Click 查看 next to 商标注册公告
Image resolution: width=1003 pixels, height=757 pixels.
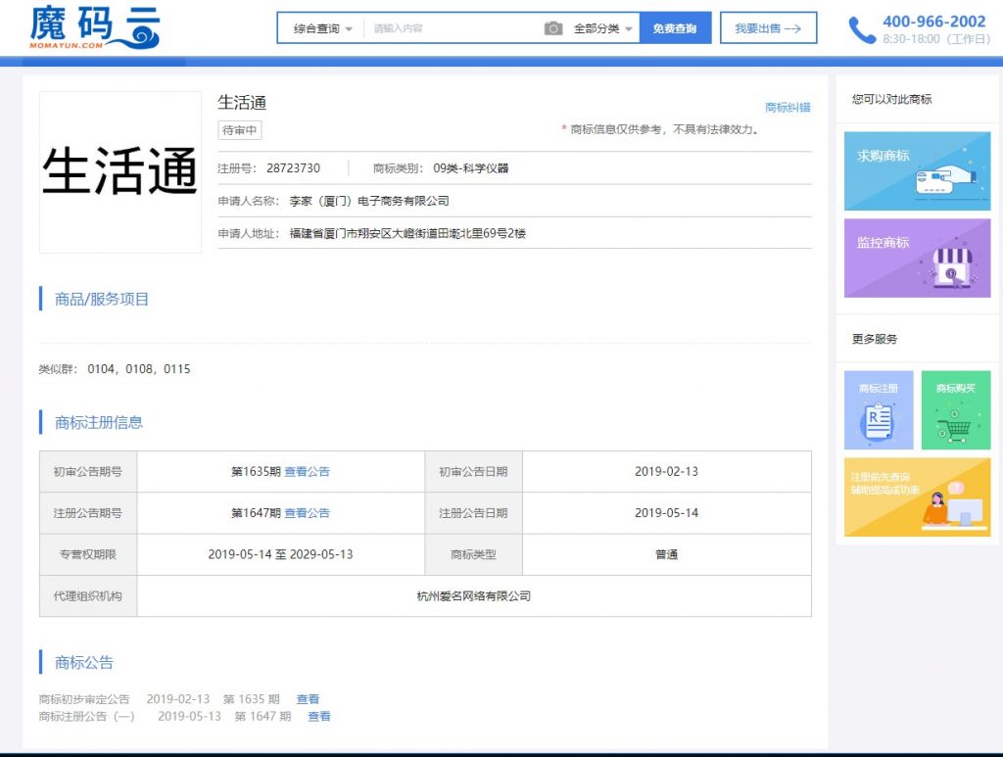[x=318, y=716]
